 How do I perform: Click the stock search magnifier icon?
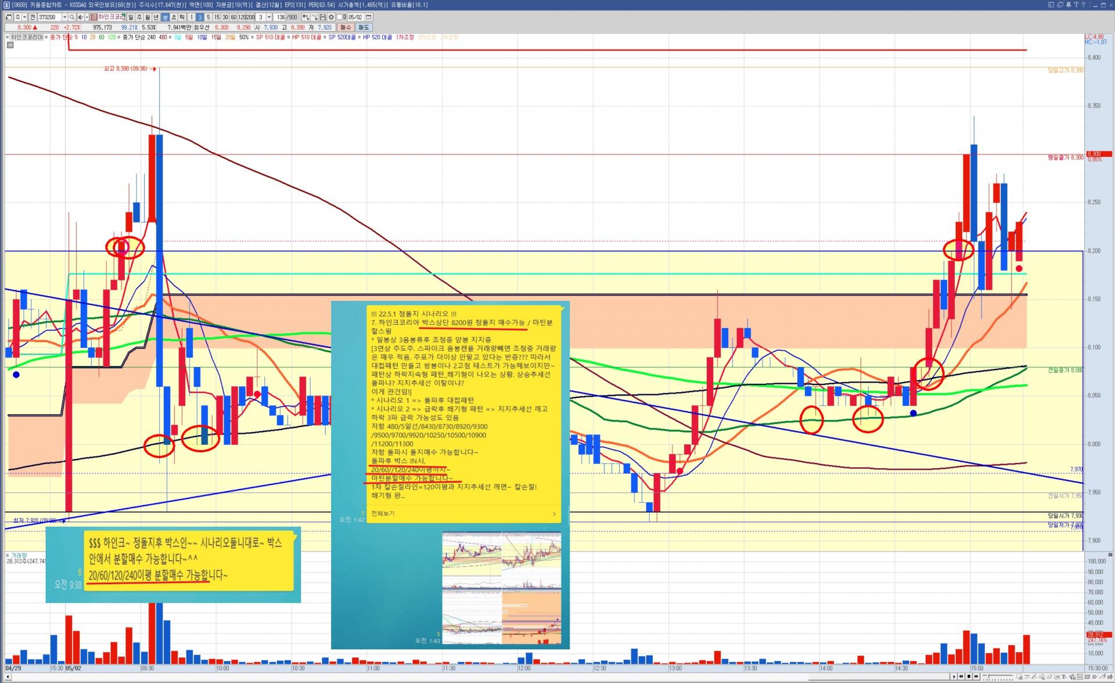pos(72,17)
